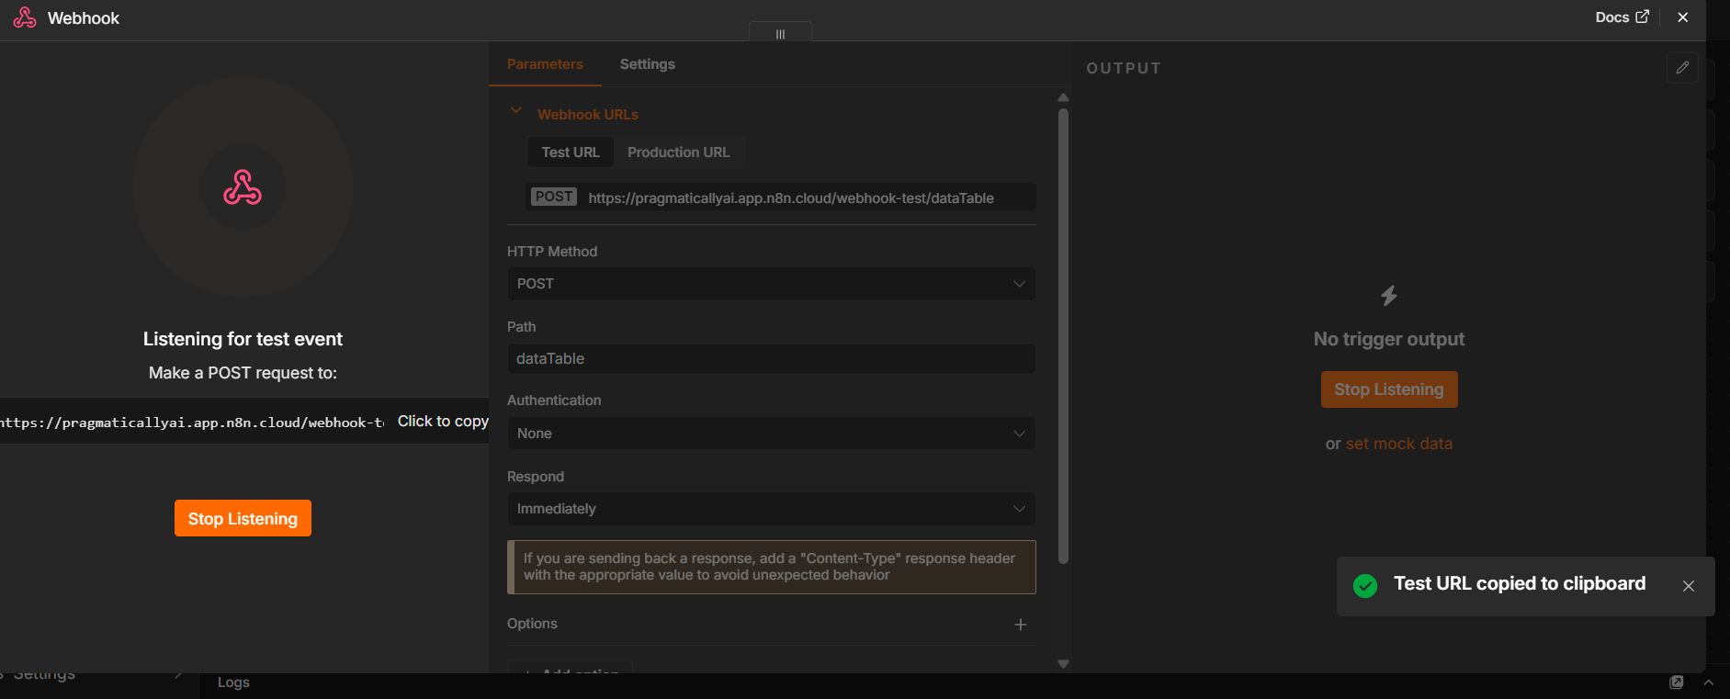Click the plus icon next to Options
1730x699 pixels.
[x=1020, y=625]
